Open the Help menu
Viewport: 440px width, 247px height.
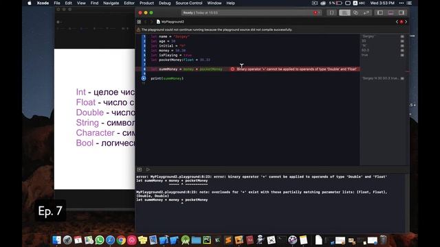230,3
